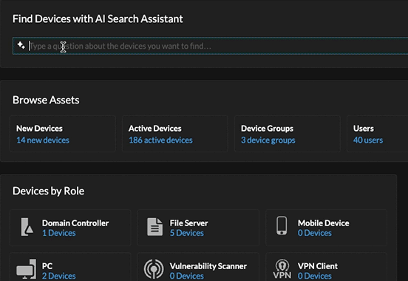This screenshot has height=281, width=408.
Task: Open the 14 new devices link
Action: [x=43, y=140]
